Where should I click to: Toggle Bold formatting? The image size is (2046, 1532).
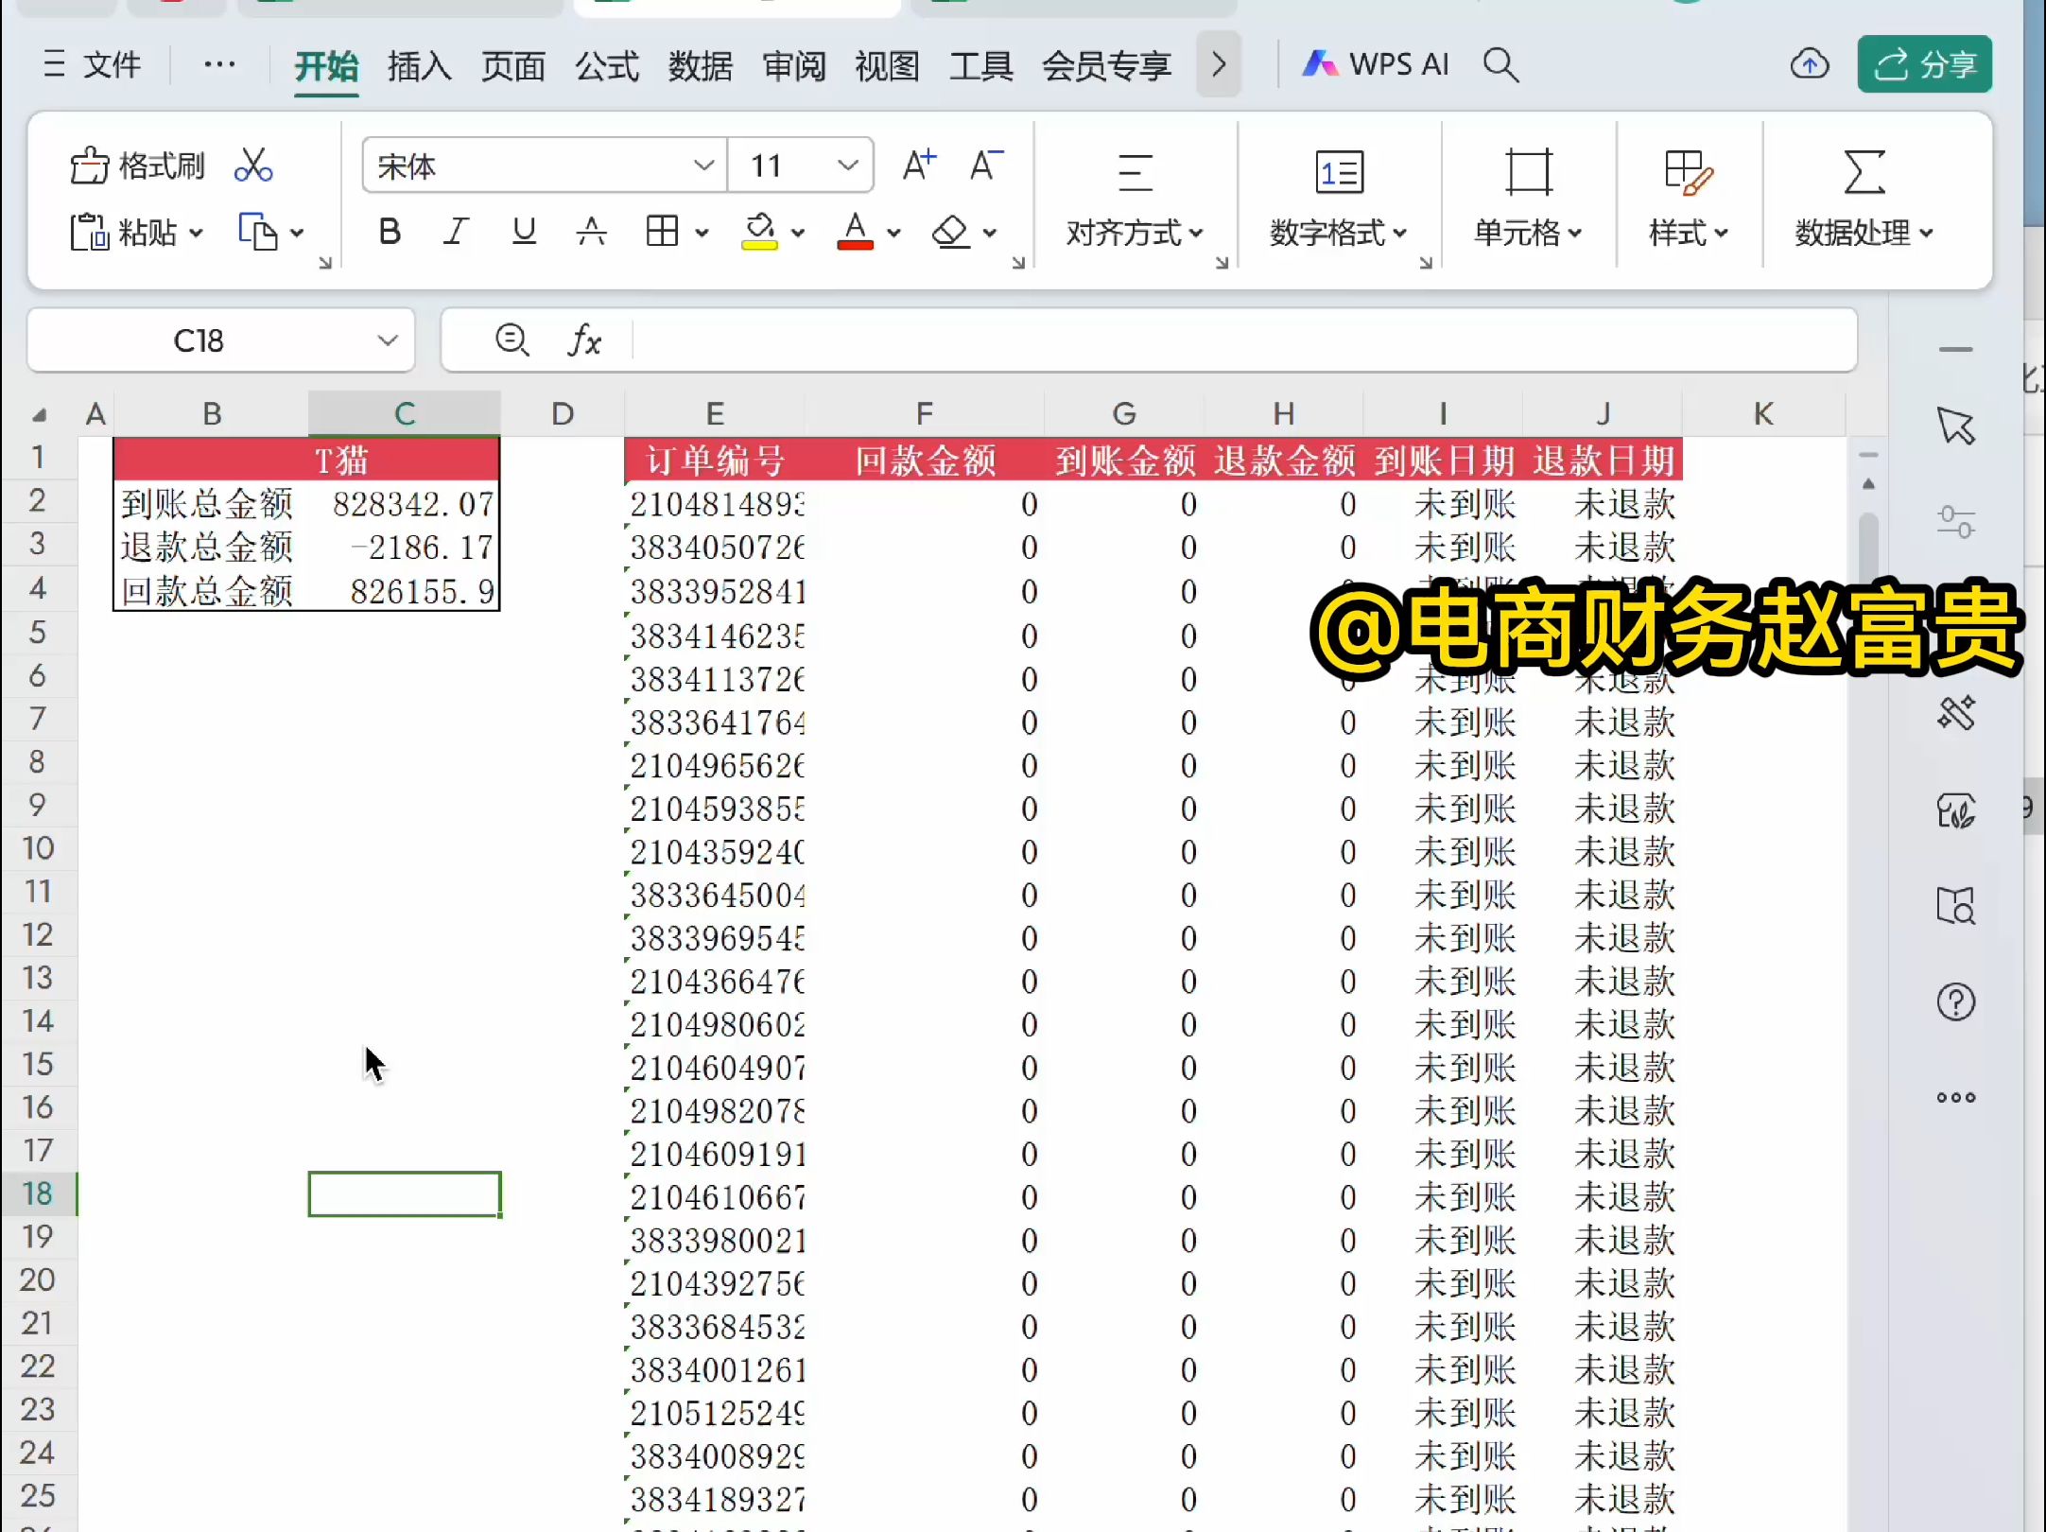[x=389, y=232]
